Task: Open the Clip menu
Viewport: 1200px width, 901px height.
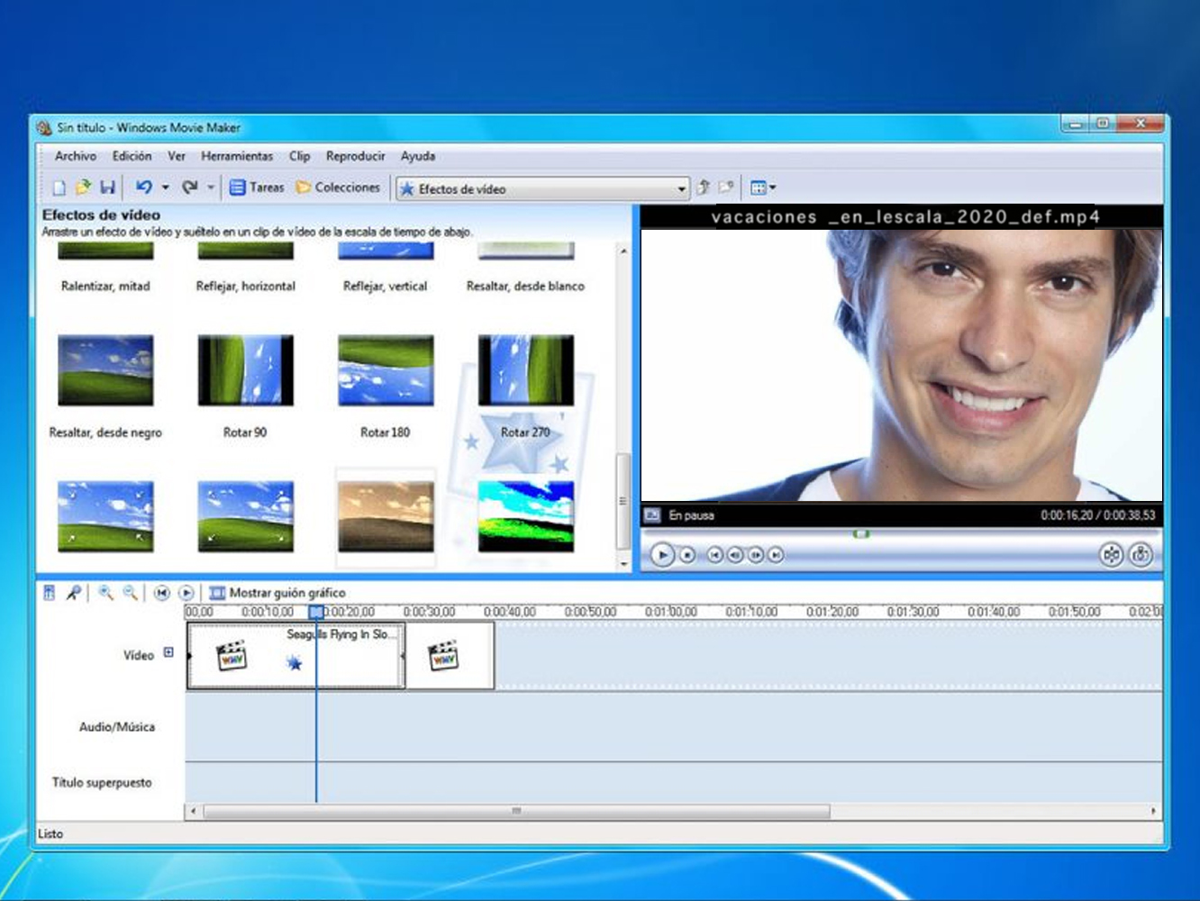Action: click(x=300, y=156)
